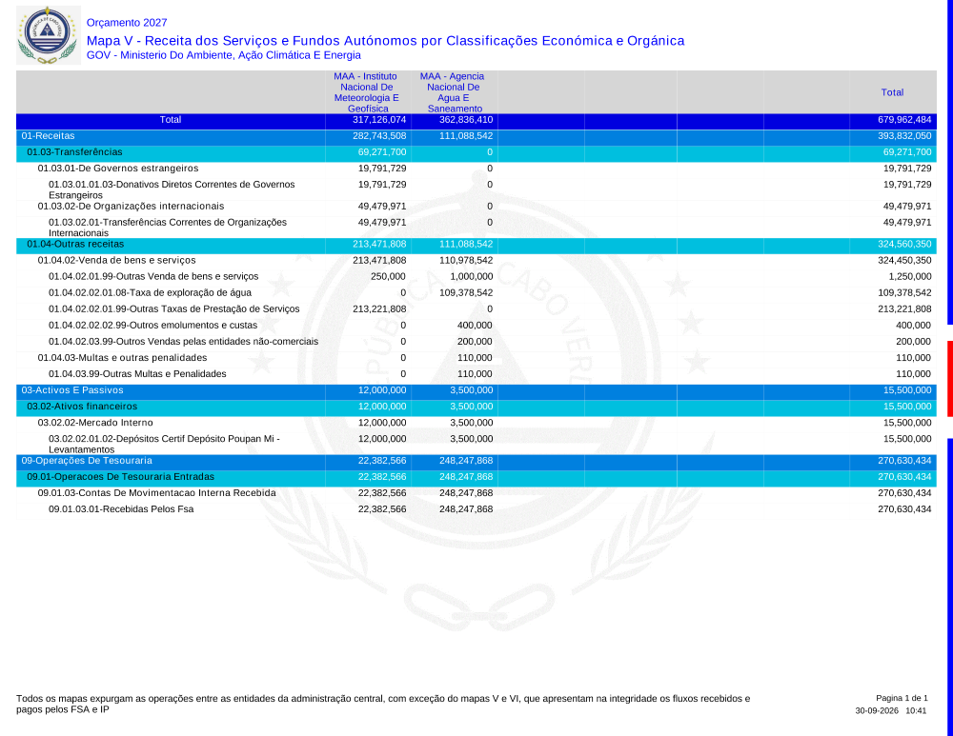Click the "Total" column header on the right
Viewport: 953px width, 736px height.
pos(892,92)
